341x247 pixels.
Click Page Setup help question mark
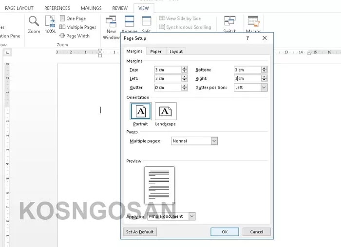click(x=247, y=38)
